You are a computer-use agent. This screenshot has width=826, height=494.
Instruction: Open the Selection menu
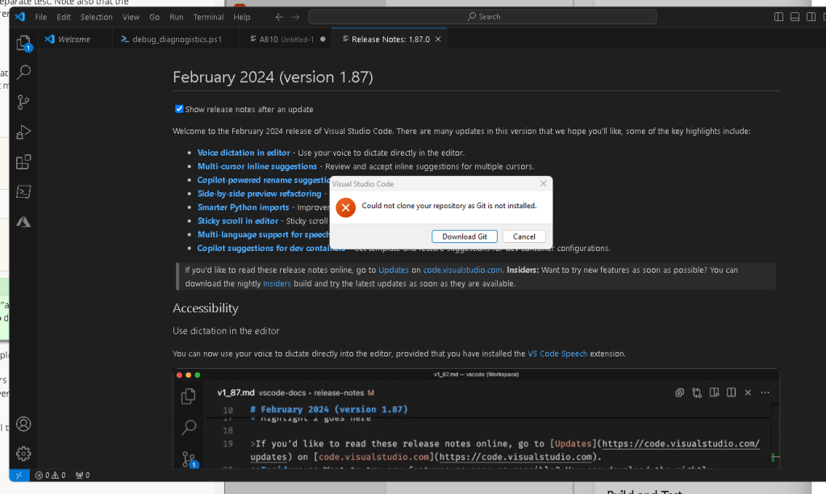click(x=97, y=17)
